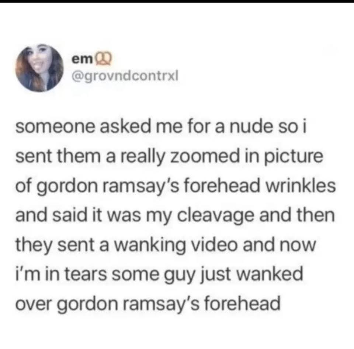
Task: Click the word "zoomed" in the tweet
Action: (205, 156)
